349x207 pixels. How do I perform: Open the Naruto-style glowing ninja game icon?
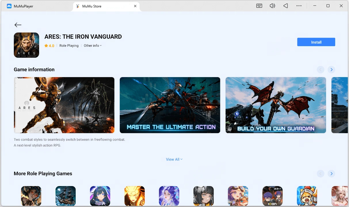[135, 196]
